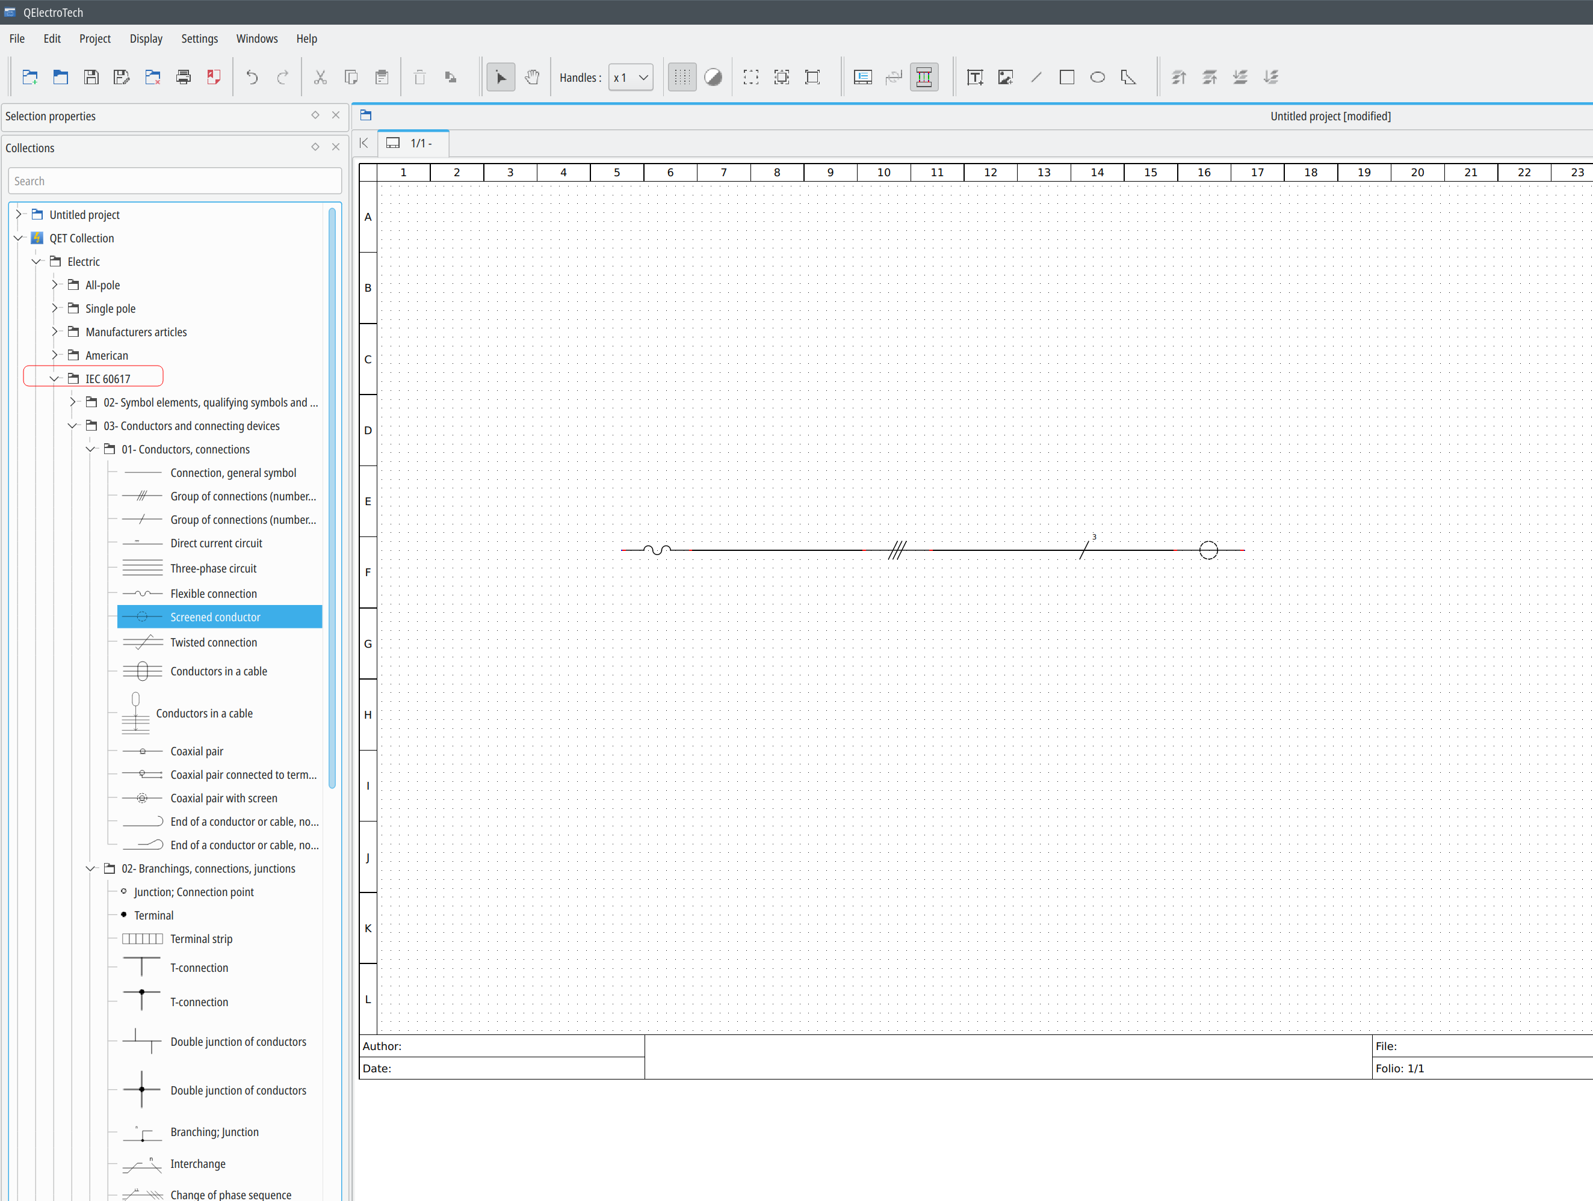Screen dimensions: 1593x1201
Task: Cut the selection using scissors icon
Action: click(x=321, y=77)
